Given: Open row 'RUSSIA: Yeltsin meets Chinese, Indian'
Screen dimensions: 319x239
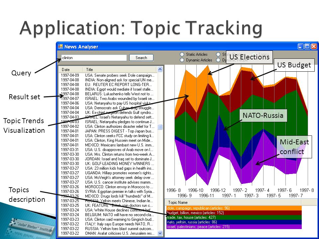Looking at the screenshot, I should (x=108, y=201).
